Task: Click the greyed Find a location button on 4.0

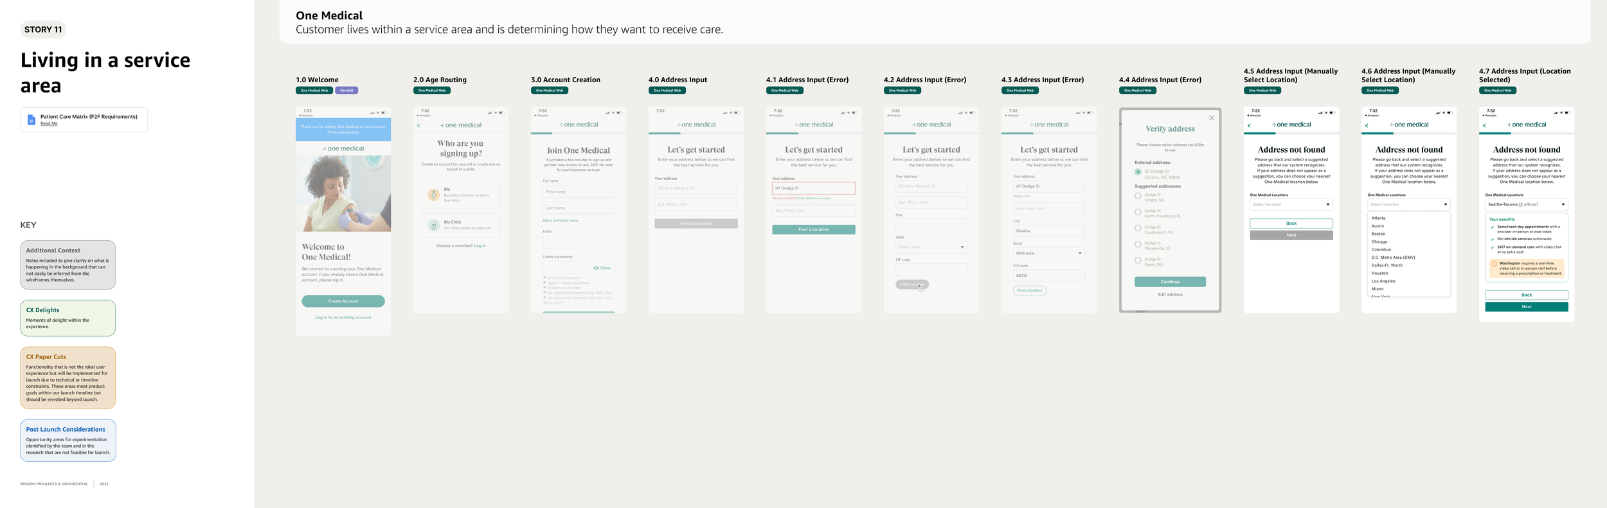Action: tap(696, 223)
